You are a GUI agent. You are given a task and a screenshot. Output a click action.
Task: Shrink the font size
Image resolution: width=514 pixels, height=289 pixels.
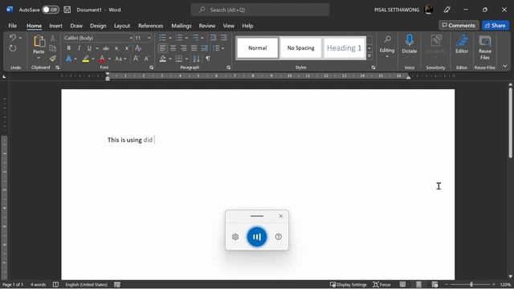pos(146,59)
